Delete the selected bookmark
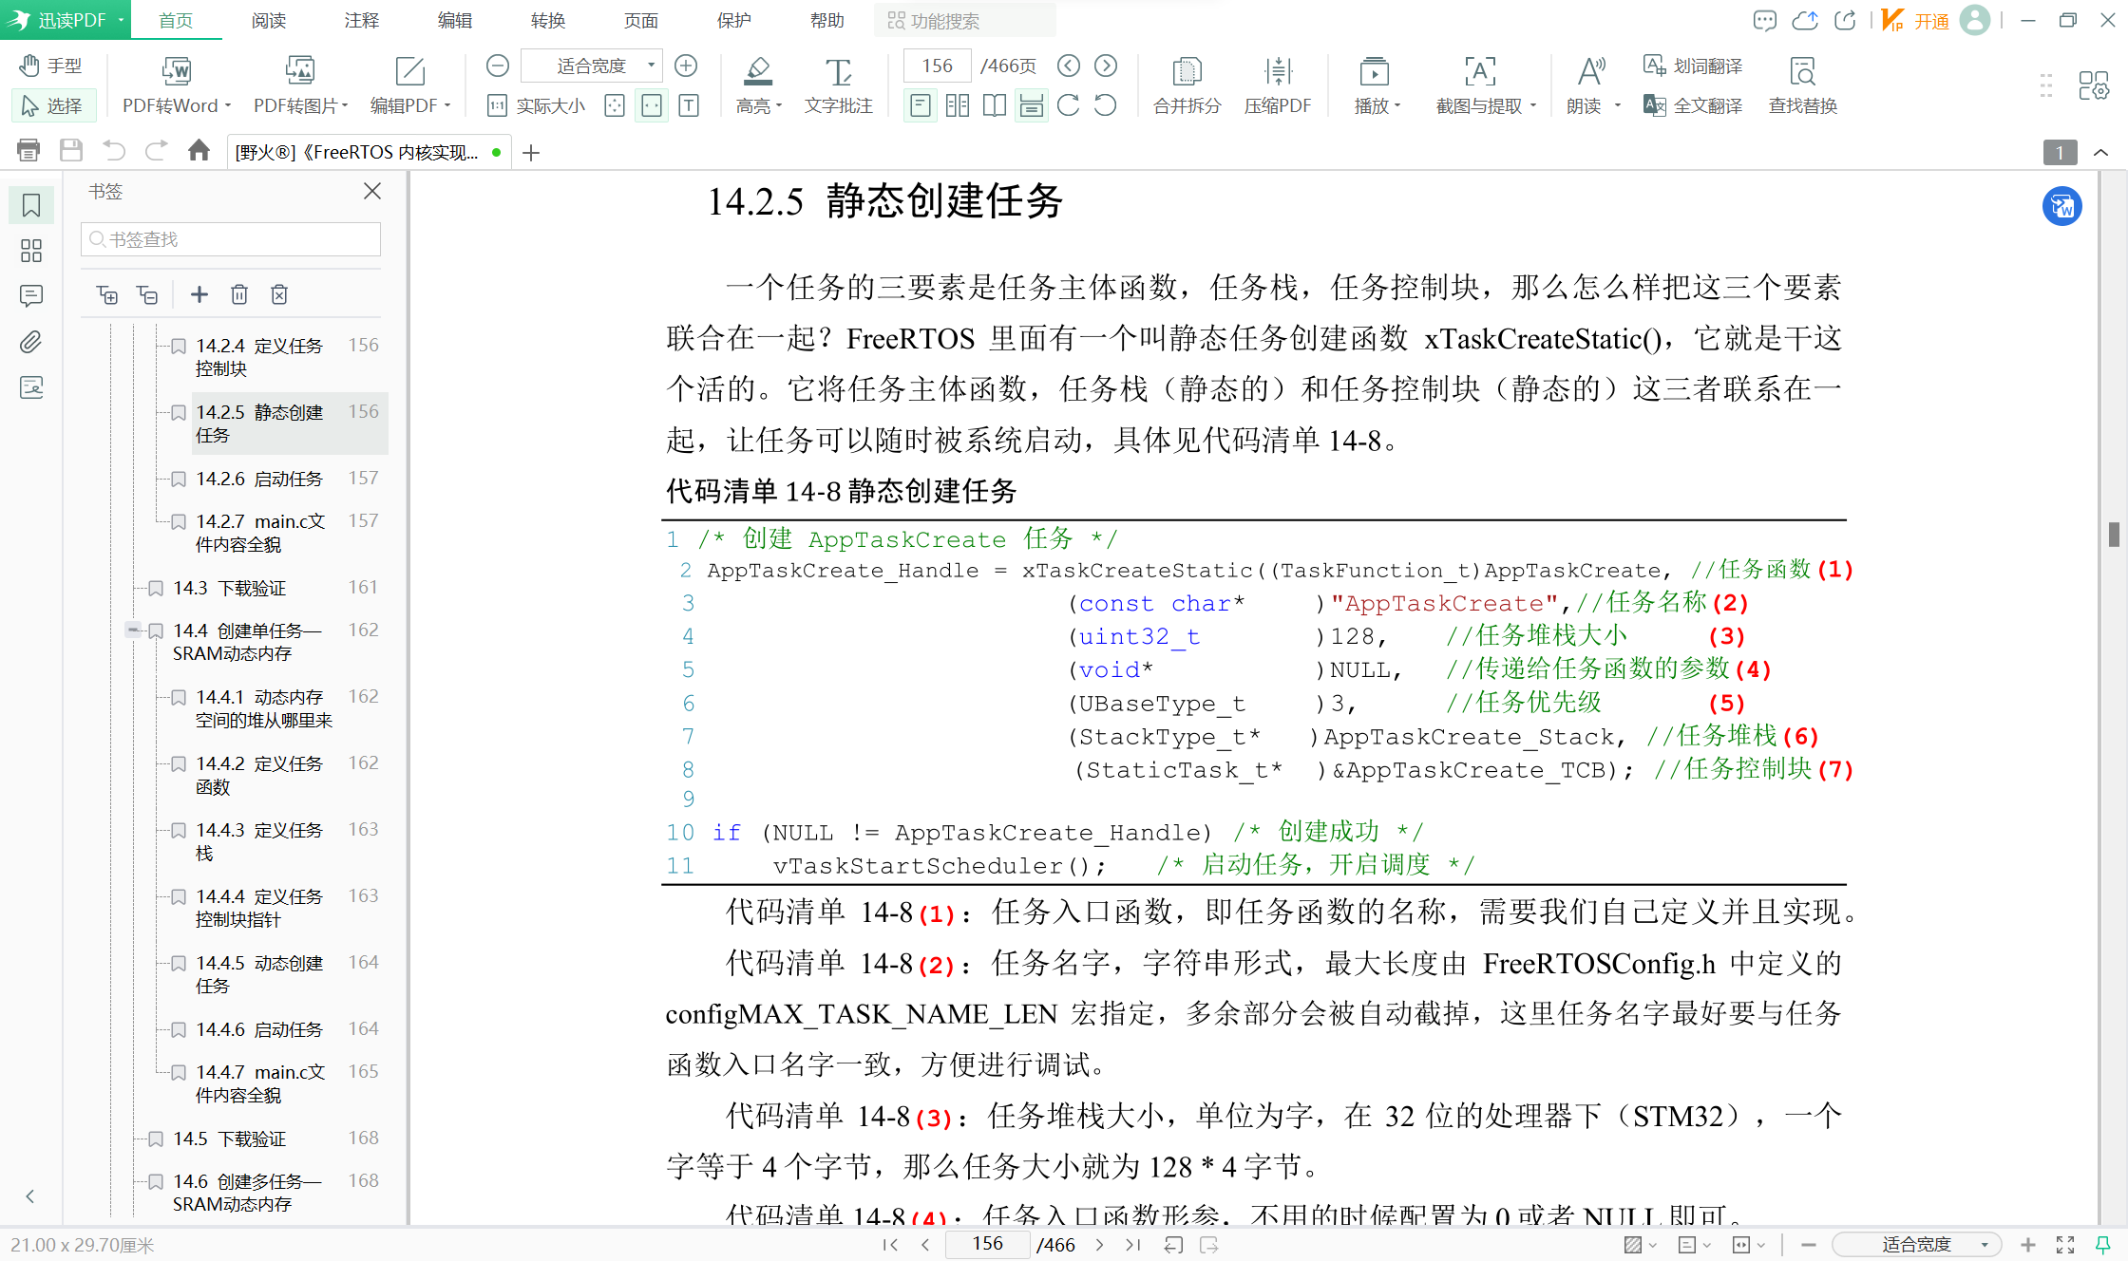Screen dimensions: 2128x1261 239,294
